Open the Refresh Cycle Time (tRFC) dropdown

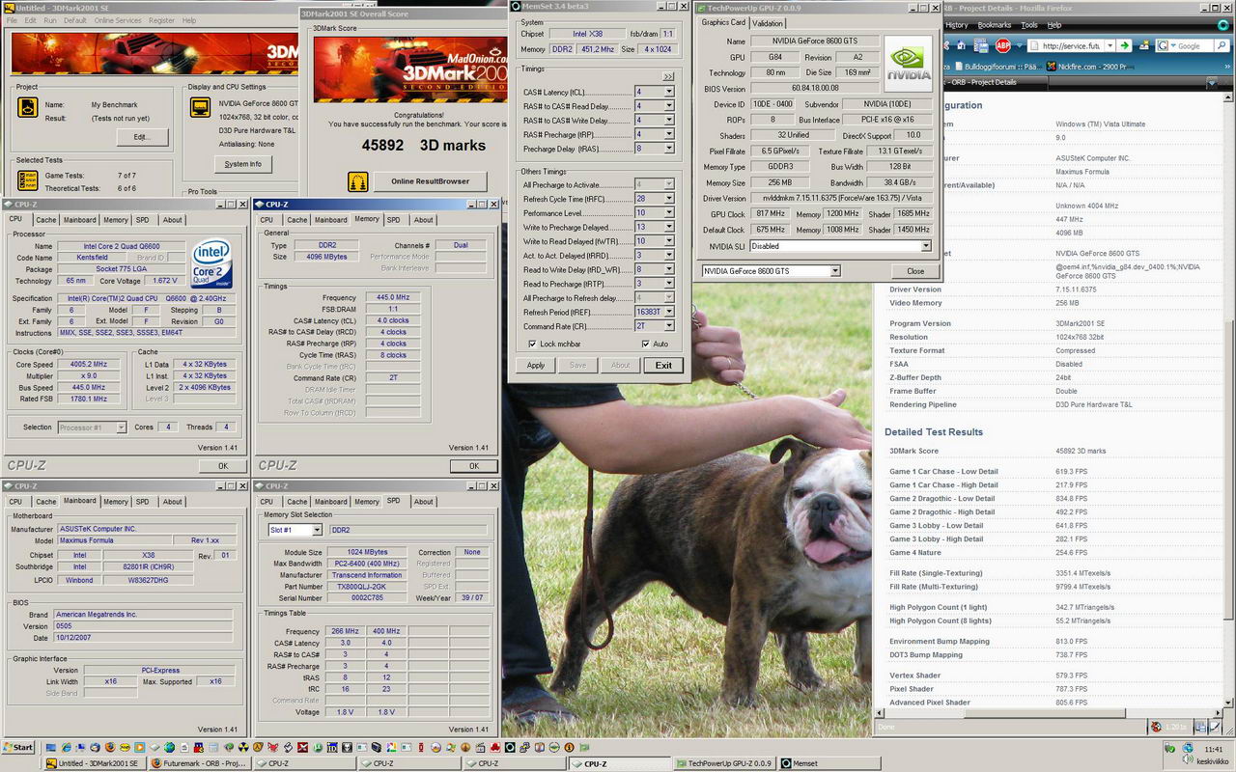coord(668,199)
